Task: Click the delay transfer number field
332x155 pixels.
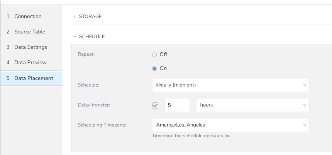Action: pos(177,105)
